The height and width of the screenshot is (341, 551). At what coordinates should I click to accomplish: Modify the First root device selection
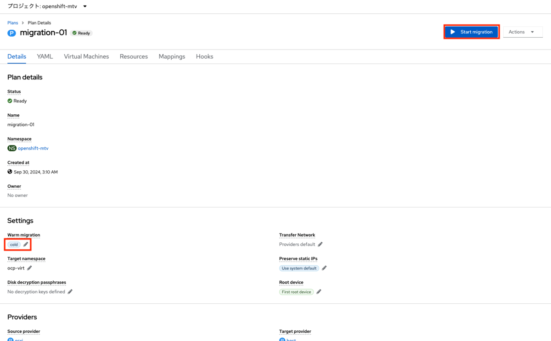296,291
